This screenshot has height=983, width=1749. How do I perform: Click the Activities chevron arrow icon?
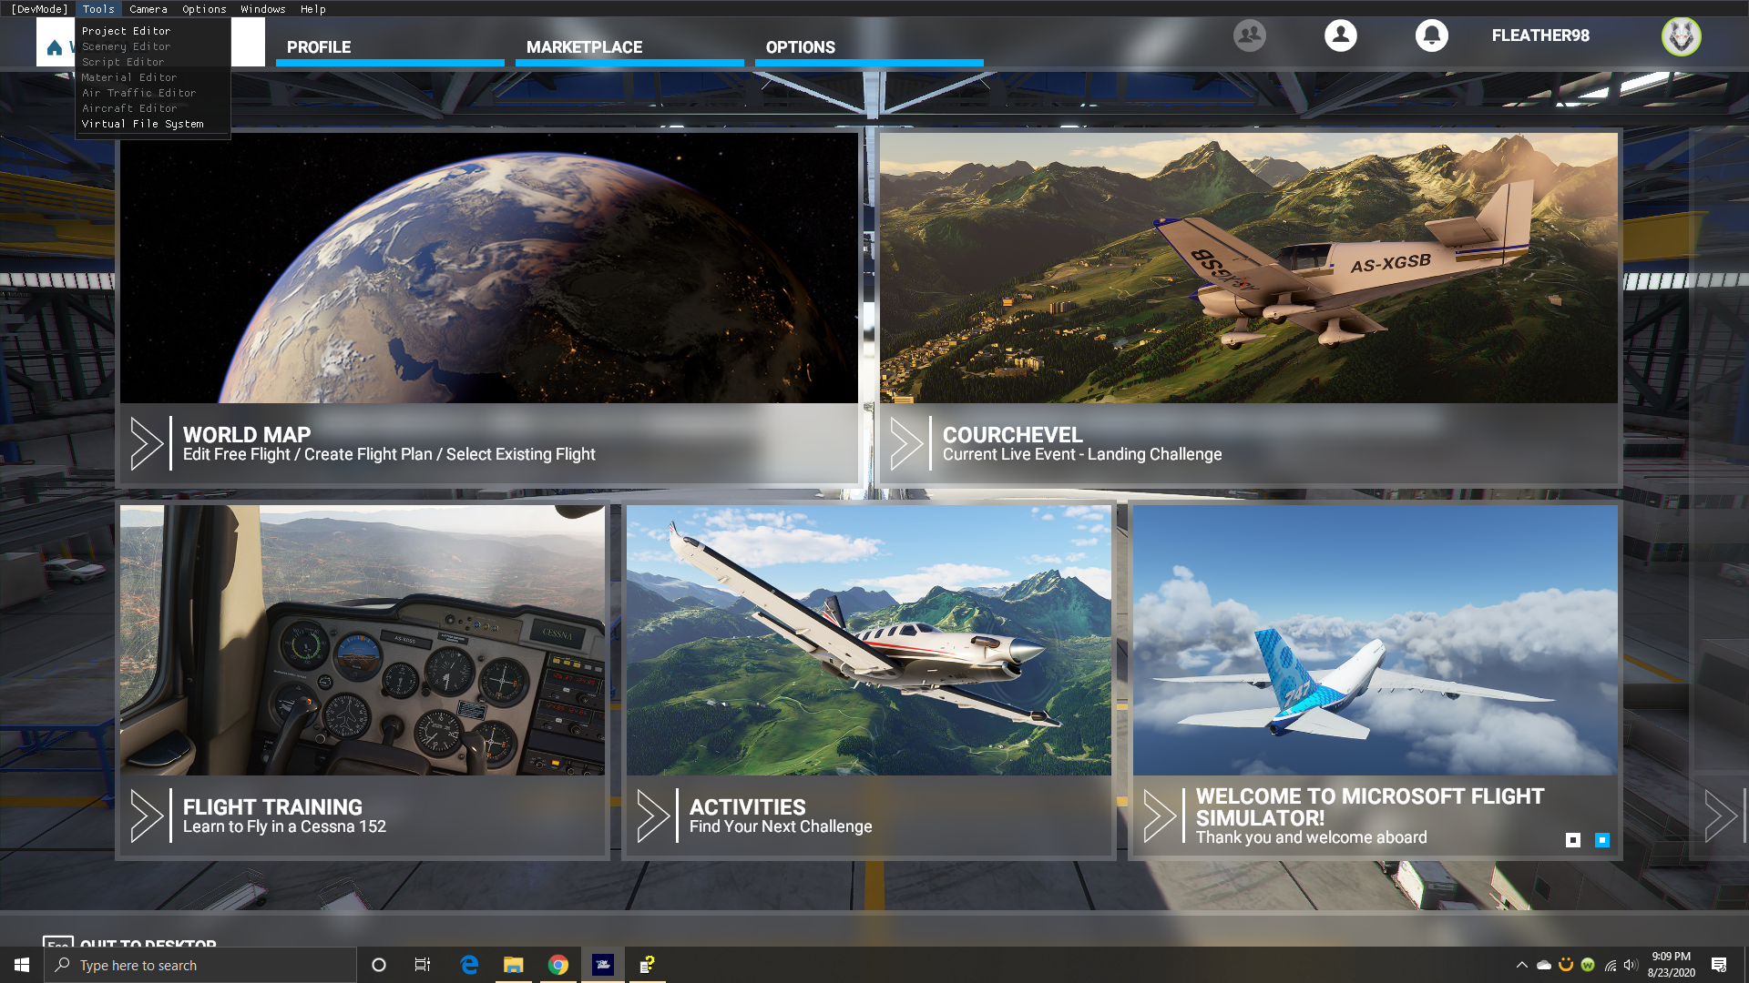point(652,816)
